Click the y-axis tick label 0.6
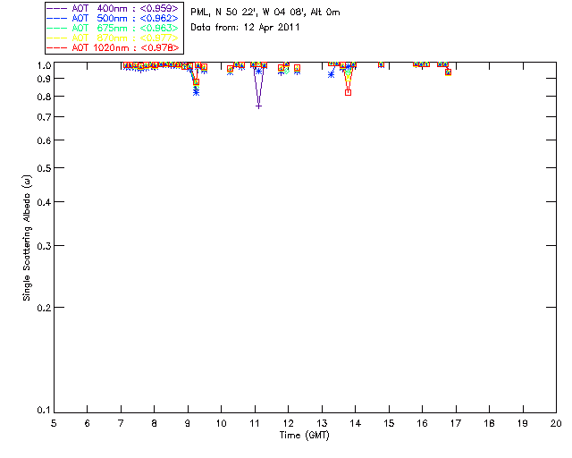 (44, 140)
